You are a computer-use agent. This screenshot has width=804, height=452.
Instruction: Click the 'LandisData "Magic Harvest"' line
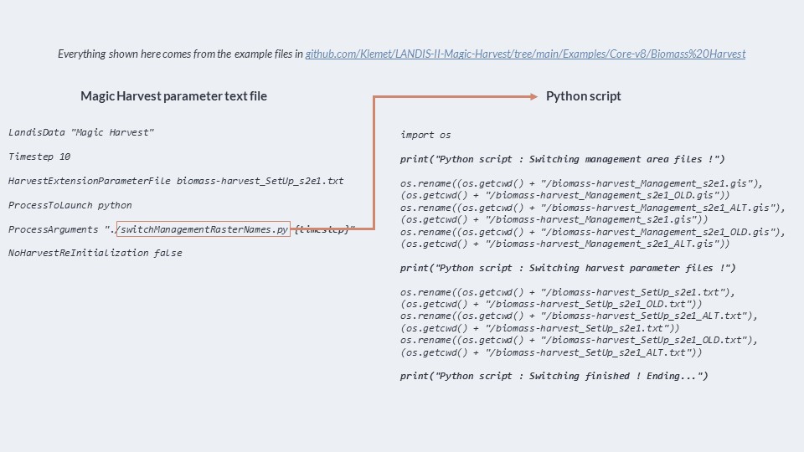pos(81,132)
